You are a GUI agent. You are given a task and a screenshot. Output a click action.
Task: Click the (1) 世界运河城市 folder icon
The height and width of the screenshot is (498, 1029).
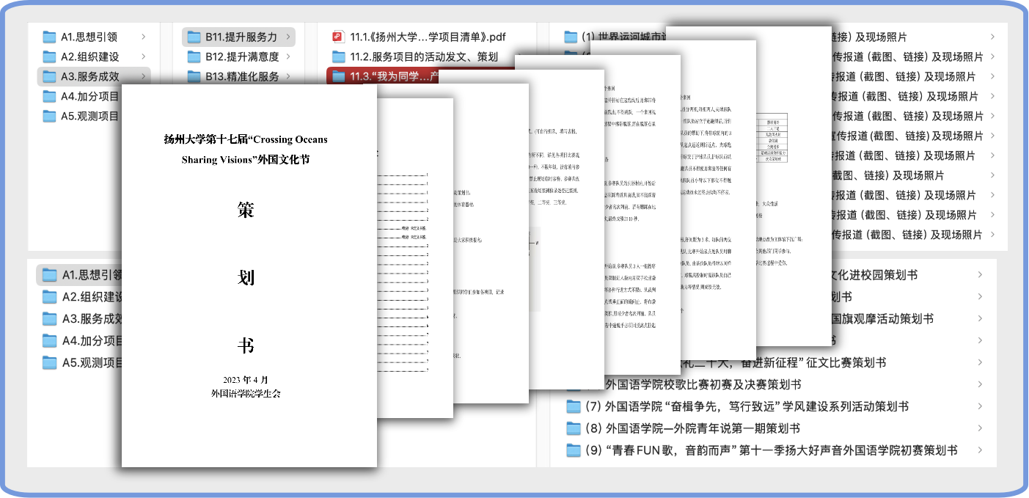(571, 37)
